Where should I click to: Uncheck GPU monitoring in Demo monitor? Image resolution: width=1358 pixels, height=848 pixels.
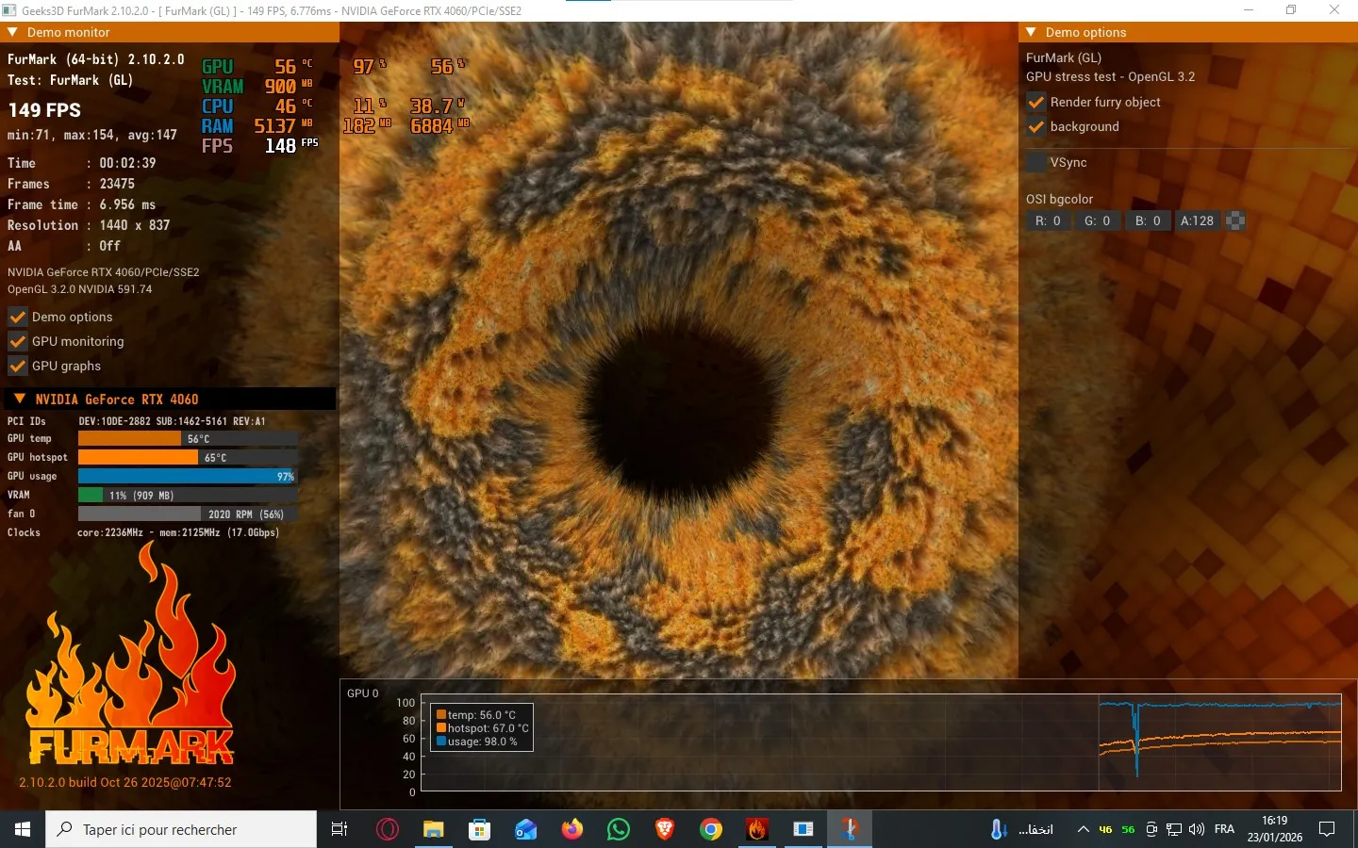tap(18, 341)
